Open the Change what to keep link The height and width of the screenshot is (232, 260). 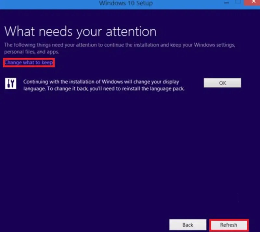click(x=29, y=63)
